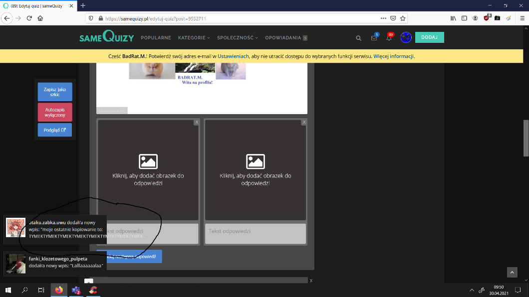Click the Firefox home icon
The height and width of the screenshot is (297, 529).
[x=40, y=18]
